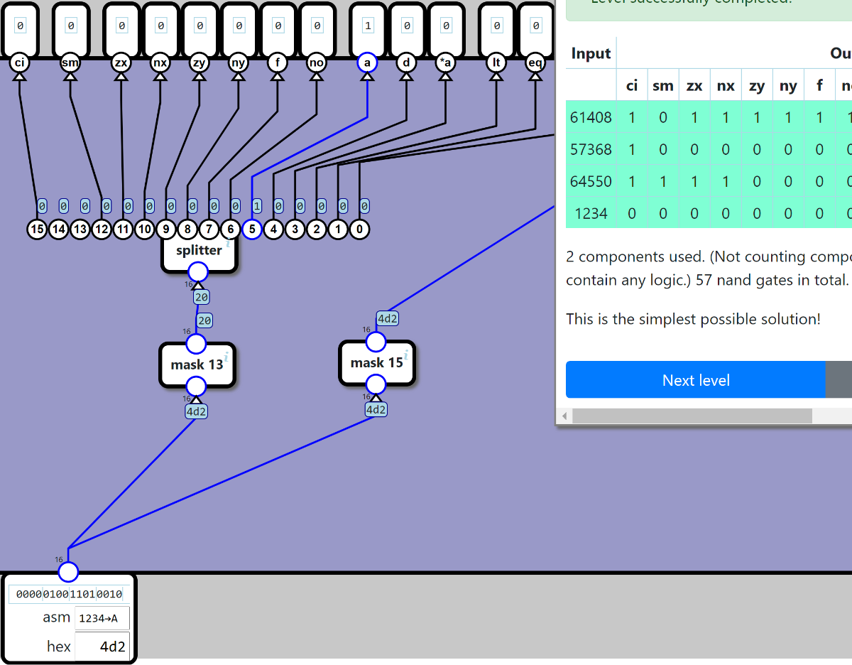Click mask 15's bottom input connector
This screenshot has width=852, height=665.
pos(376,384)
